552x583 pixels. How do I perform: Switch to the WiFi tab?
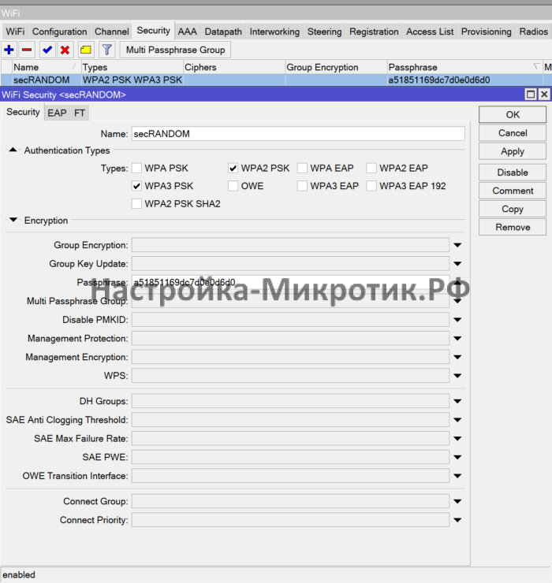click(15, 32)
